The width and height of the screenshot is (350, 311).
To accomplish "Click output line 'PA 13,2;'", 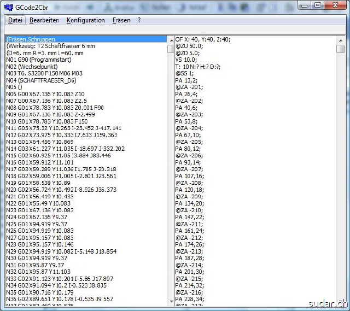I will pos(186,80).
